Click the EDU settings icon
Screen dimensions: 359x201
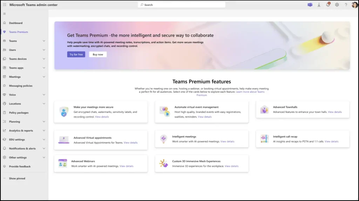pyautogui.click(x=4, y=139)
